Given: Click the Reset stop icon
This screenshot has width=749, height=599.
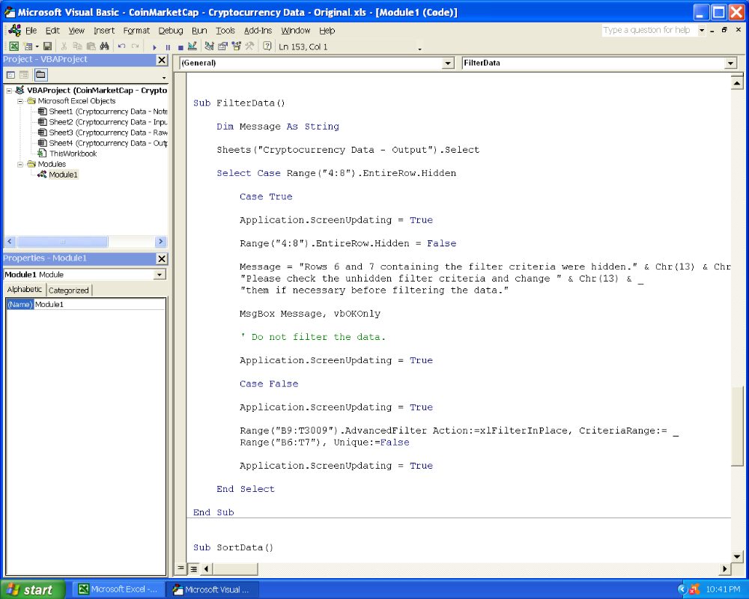Looking at the screenshot, I should click(x=181, y=47).
